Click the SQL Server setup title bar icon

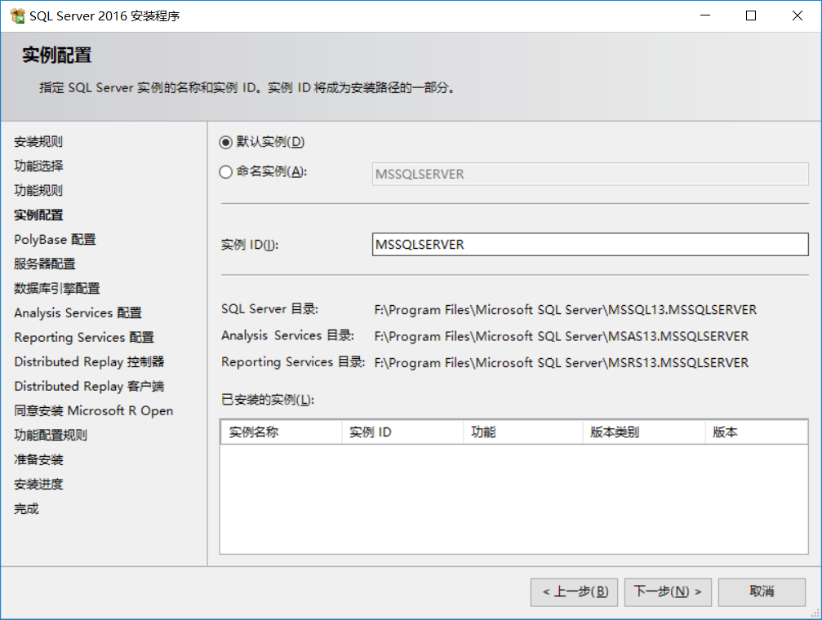click(x=17, y=16)
